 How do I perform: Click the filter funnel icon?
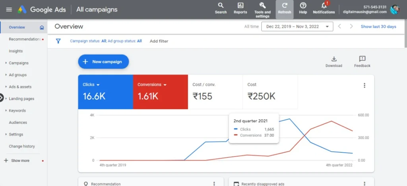58,41
